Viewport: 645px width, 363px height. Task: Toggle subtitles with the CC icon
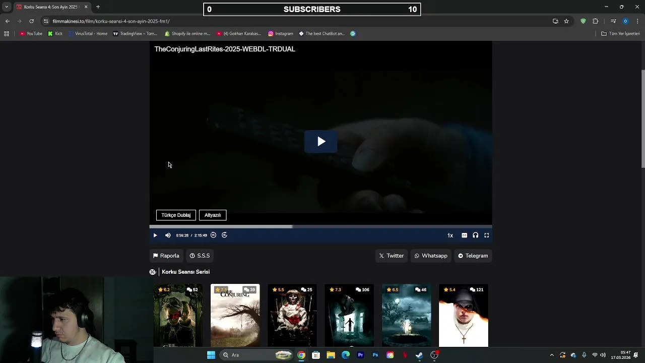click(464, 235)
